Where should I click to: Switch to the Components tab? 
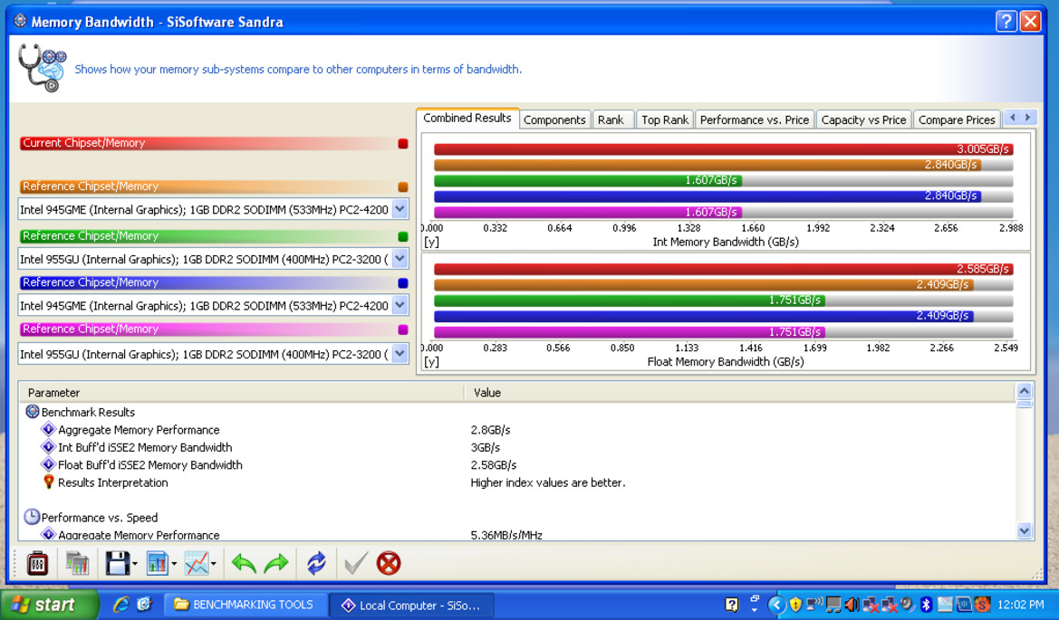(554, 119)
